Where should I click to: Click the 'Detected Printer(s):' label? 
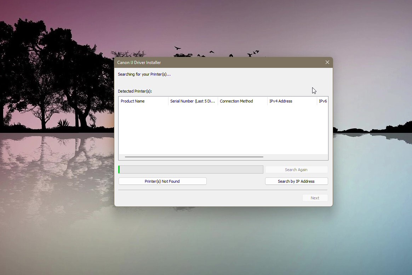[x=135, y=91]
